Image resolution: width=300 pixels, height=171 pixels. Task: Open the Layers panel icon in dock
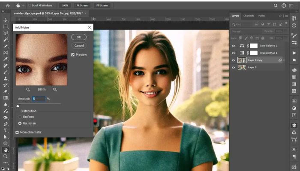pos(294,125)
